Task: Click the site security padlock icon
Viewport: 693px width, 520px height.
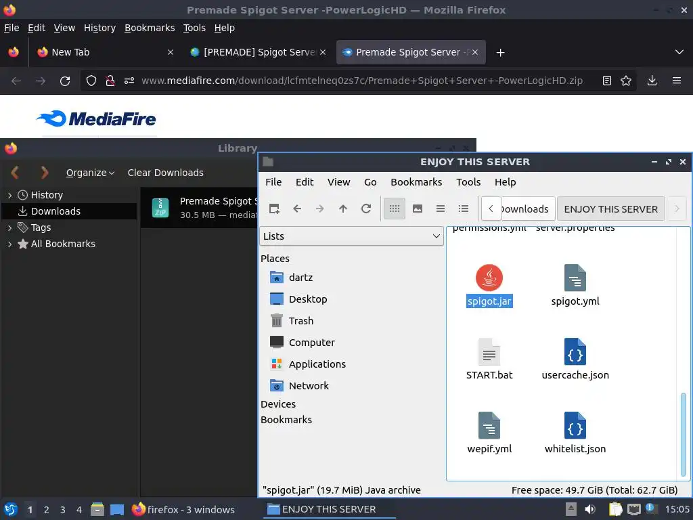Action: (110, 81)
